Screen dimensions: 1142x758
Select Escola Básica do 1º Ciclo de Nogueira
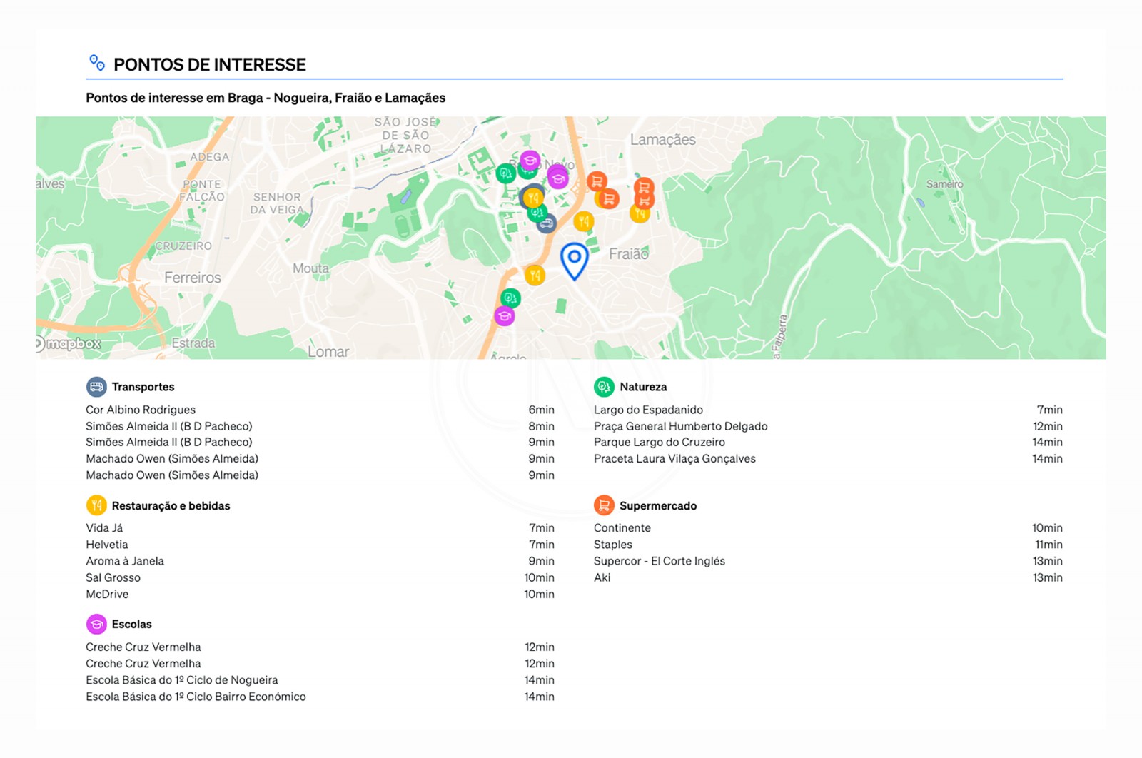tap(182, 679)
